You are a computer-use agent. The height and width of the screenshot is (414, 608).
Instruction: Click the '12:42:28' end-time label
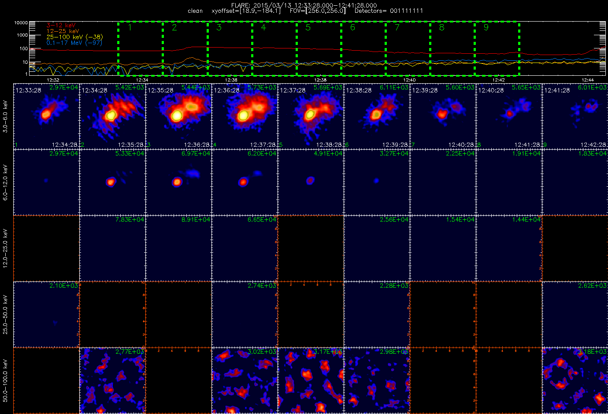pyautogui.click(x=593, y=145)
